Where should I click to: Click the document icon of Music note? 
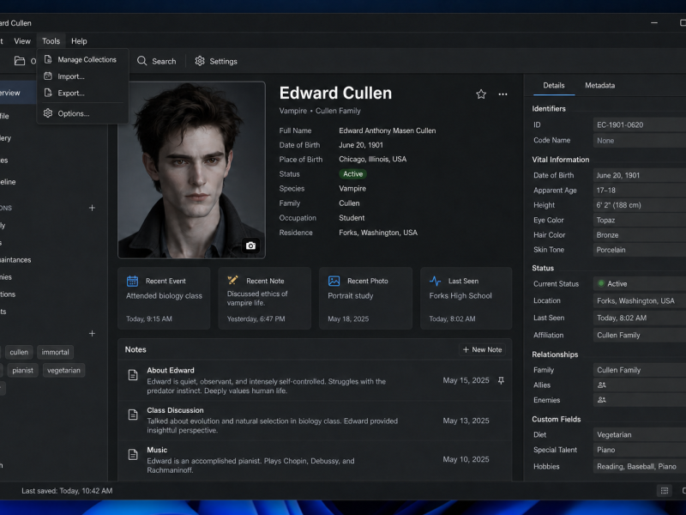(x=133, y=454)
